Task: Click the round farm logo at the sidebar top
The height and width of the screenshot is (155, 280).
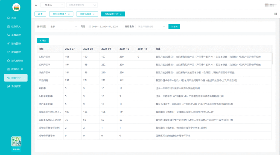Action: click(x=16, y=7)
